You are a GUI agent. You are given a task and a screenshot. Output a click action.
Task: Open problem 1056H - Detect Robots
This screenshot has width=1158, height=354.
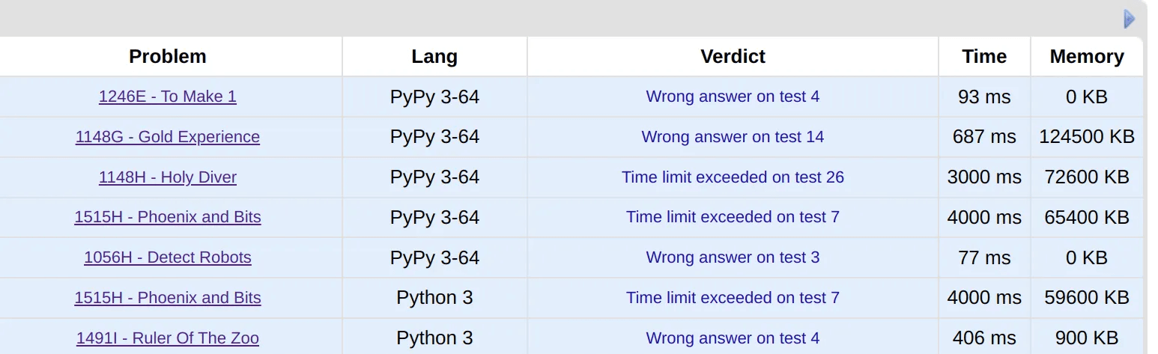(x=168, y=257)
